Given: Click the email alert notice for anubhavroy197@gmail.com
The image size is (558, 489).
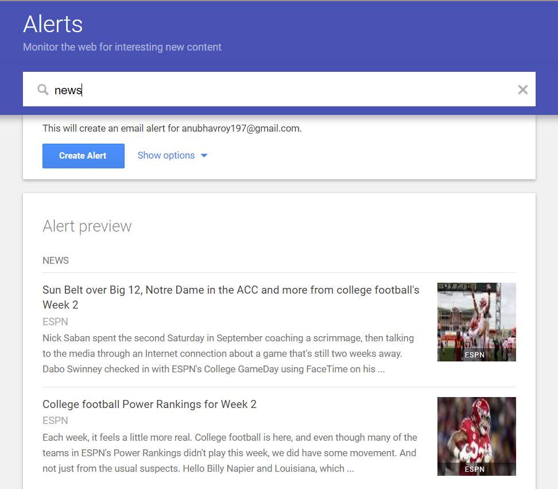Looking at the screenshot, I should tap(172, 128).
